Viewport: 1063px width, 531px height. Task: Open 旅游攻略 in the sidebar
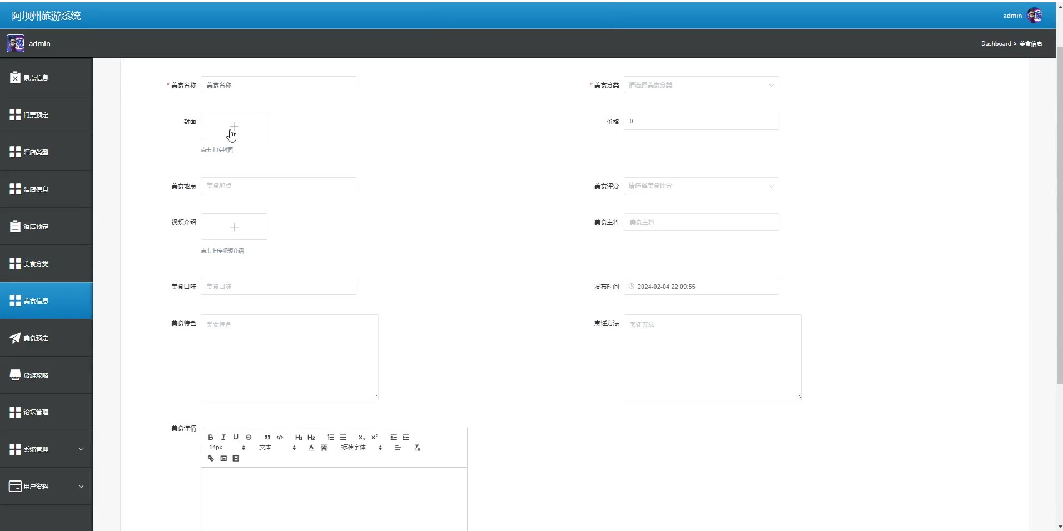46,375
